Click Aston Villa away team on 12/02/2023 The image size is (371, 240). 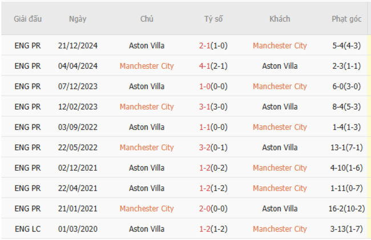(280, 107)
